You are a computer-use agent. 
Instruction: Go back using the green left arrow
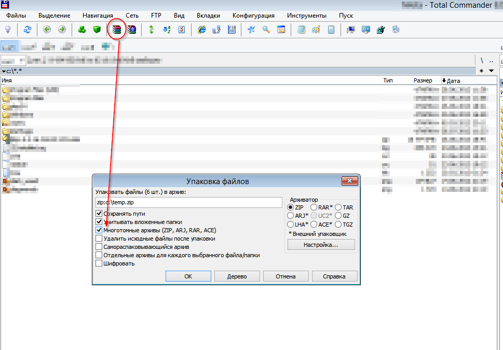[47, 30]
